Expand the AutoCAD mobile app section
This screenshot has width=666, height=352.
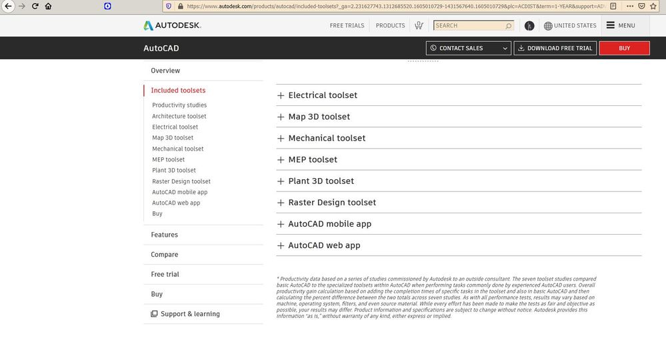[x=459, y=224]
